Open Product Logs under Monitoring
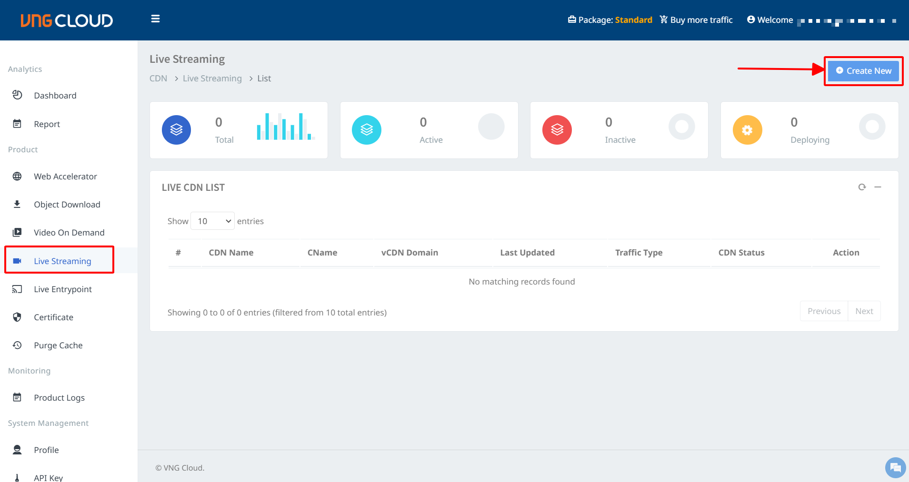Viewport: 909px width, 482px height. (59, 398)
